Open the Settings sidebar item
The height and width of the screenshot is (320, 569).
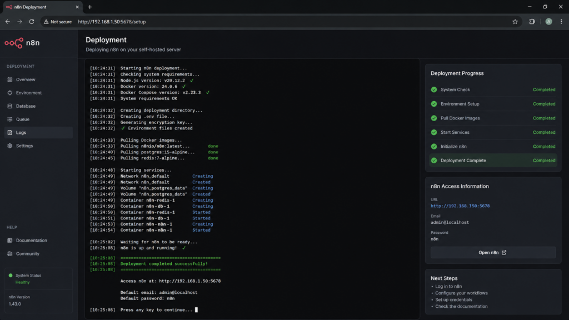click(x=38, y=146)
